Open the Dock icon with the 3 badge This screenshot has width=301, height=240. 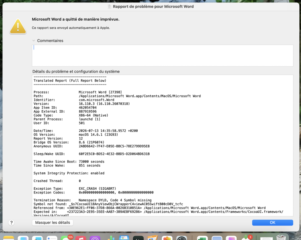[x=247, y=238]
